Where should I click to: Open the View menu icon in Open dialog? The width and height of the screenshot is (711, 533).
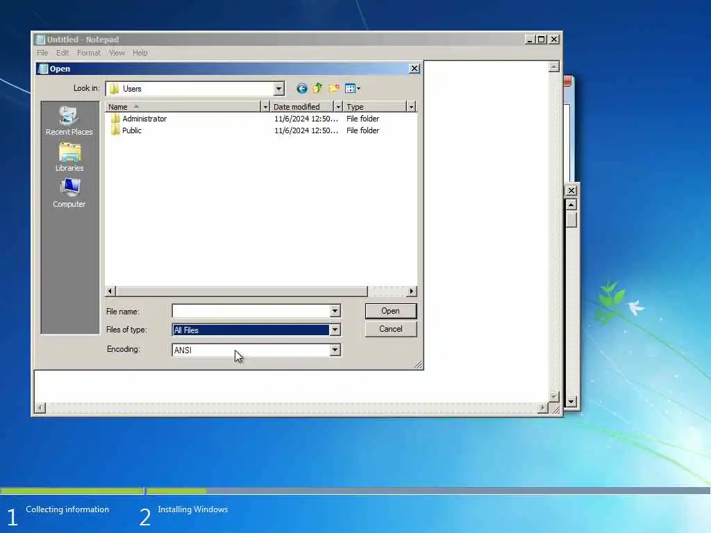click(x=352, y=88)
